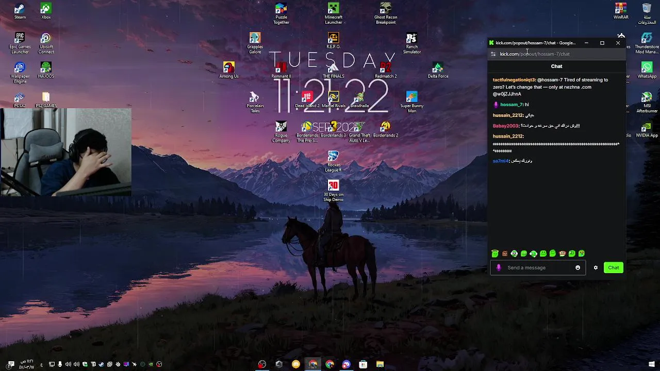Select Rogue Company desktop icon
Image resolution: width=660 pixels, height=371 pixels.
281,132
